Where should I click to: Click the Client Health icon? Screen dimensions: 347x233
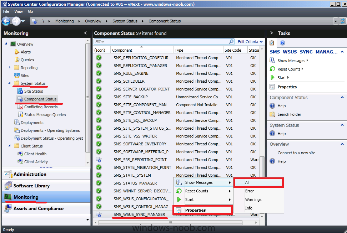click(x=20, y=154)
